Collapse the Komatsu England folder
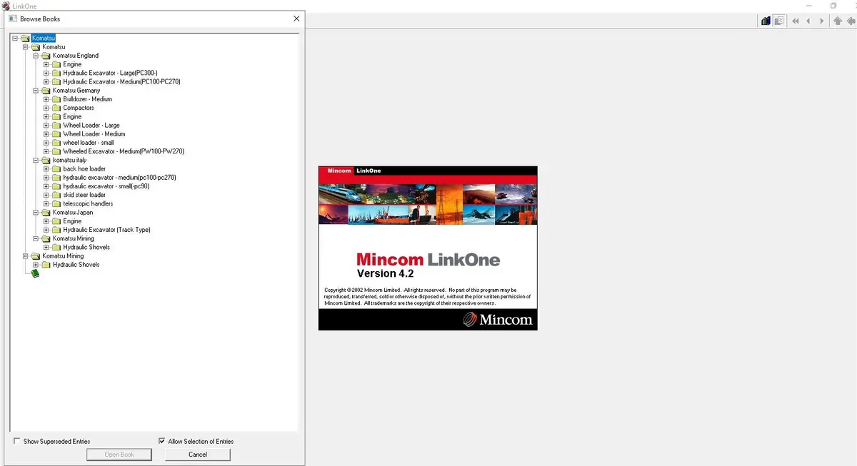Image resolution: width=857 pixels, height=466 pixels. [36, 56]
